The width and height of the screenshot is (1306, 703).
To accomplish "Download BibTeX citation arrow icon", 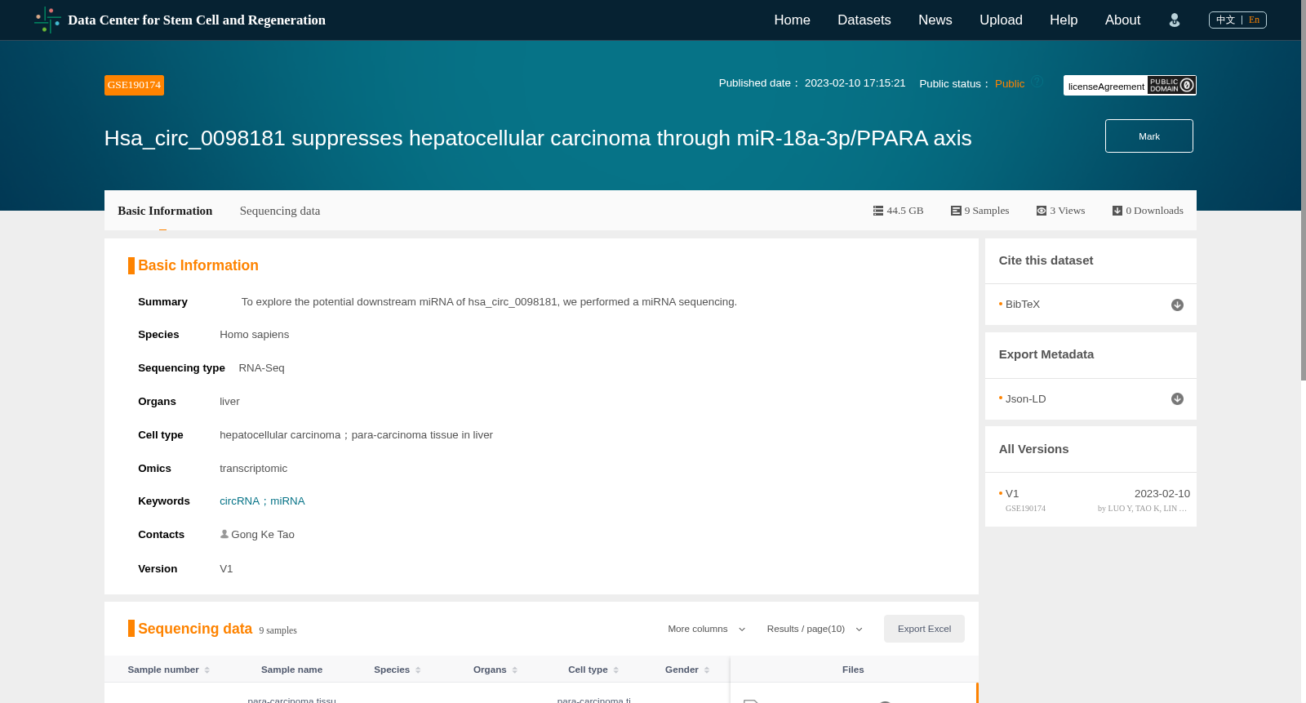I will point(1177,305).
